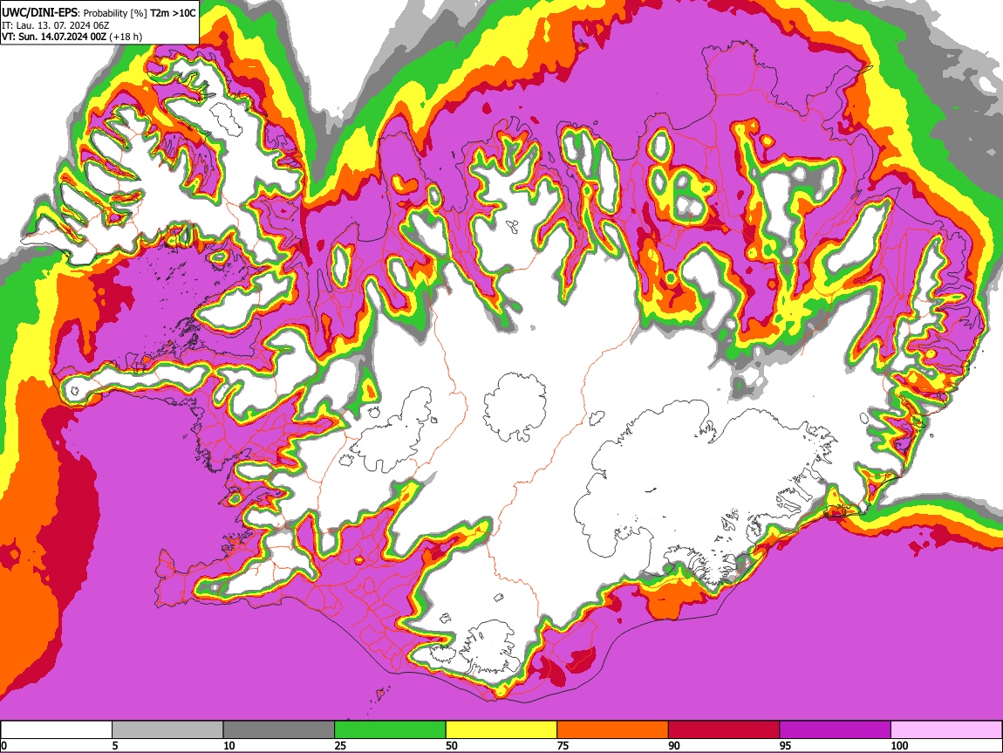Screen dimensions: 1003x753
Task: Click the legend tick label '25'
Action: point(340,745)
